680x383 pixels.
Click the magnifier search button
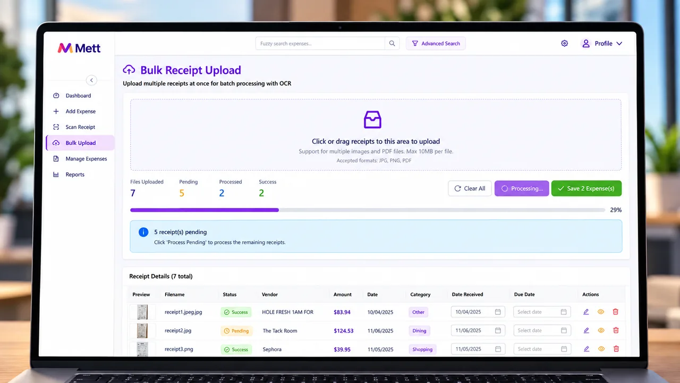pyautogui.click(x=392, y=44)
